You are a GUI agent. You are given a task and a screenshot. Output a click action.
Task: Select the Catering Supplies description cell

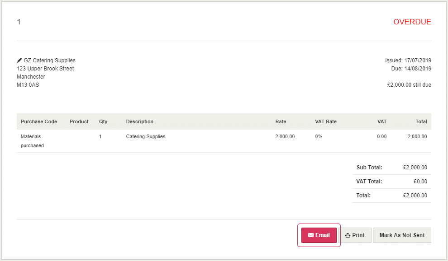coord(146,136)
